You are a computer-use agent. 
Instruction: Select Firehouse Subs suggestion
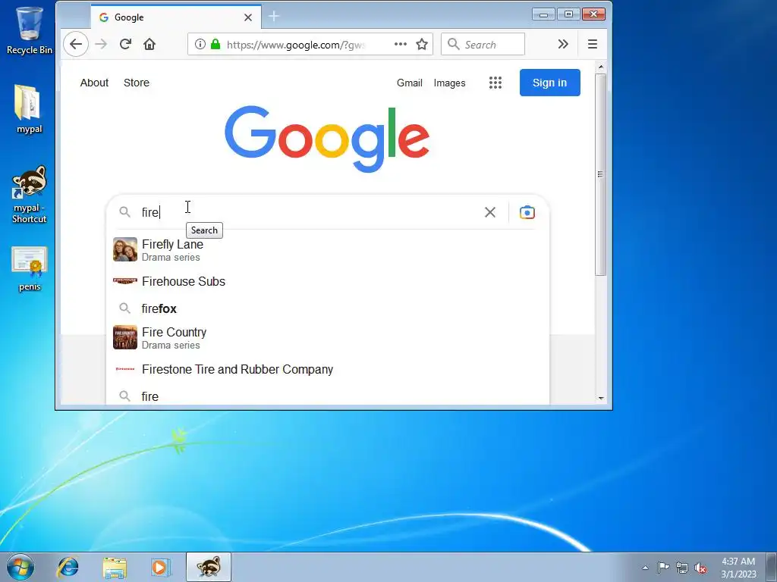pyautogui.click(x=328, y=281)
